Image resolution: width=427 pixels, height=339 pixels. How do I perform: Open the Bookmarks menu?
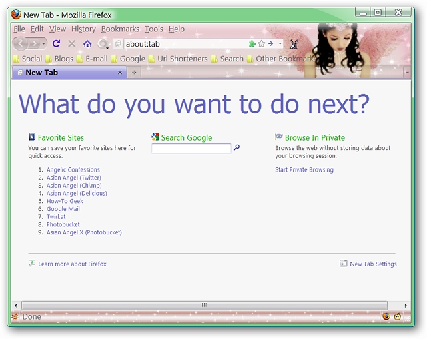[120, 29]
